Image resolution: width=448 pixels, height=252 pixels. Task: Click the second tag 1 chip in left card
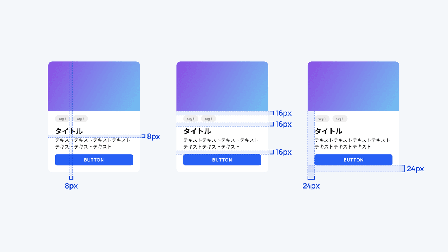coord(80,119)
